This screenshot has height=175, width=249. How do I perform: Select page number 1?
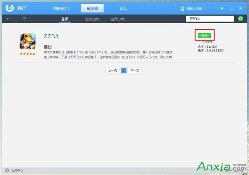(124, 70)
